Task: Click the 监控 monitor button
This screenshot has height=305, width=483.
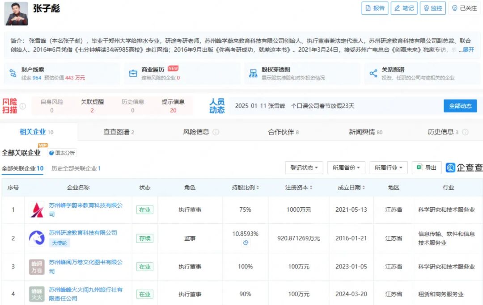Action: pyautogui.click(x=432, y=8)
